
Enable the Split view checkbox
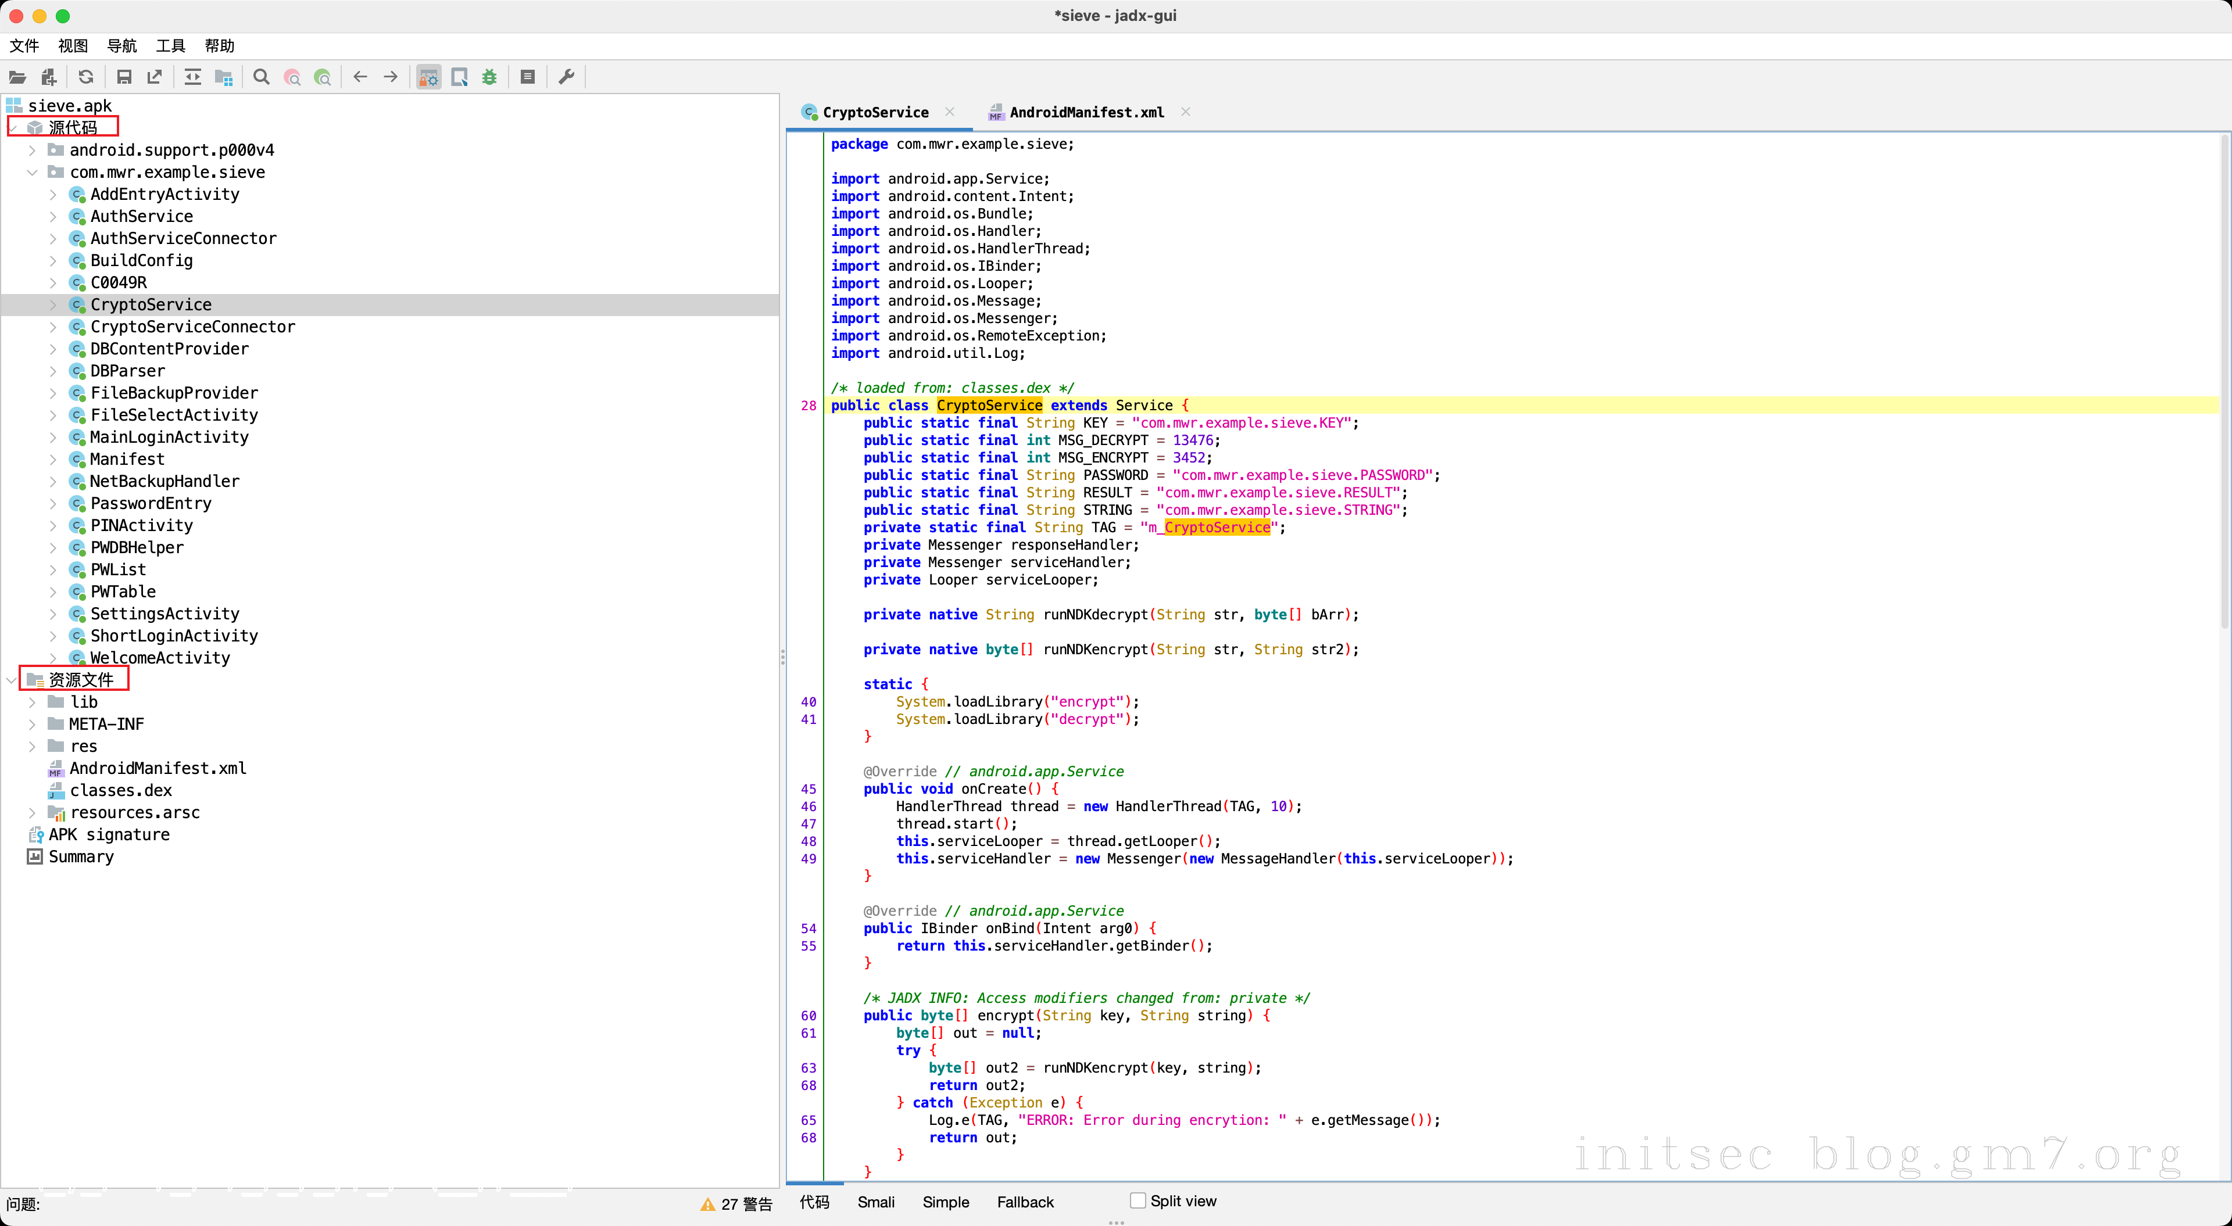click(1138, 1200)
